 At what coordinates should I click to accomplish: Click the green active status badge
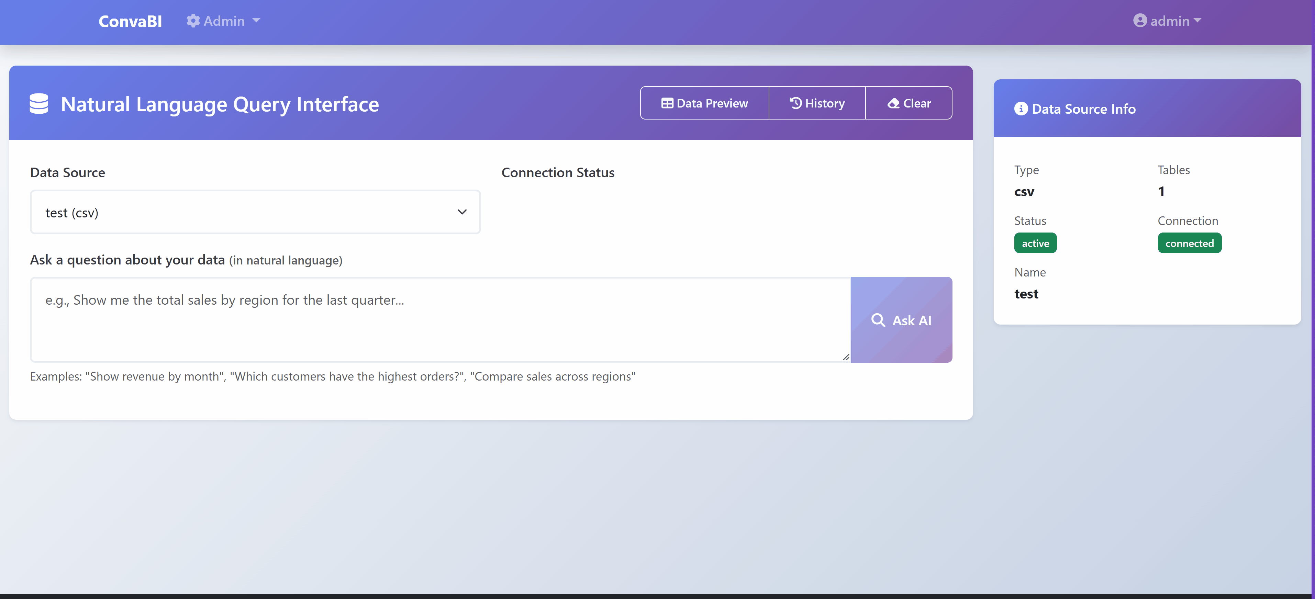(1035, 244)
